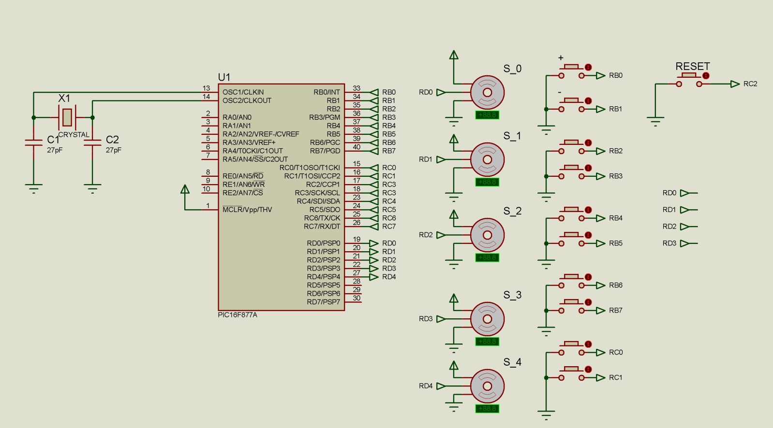773x428 pixels.
Task: Select the S_4 motor symbol
Action: 487,386
